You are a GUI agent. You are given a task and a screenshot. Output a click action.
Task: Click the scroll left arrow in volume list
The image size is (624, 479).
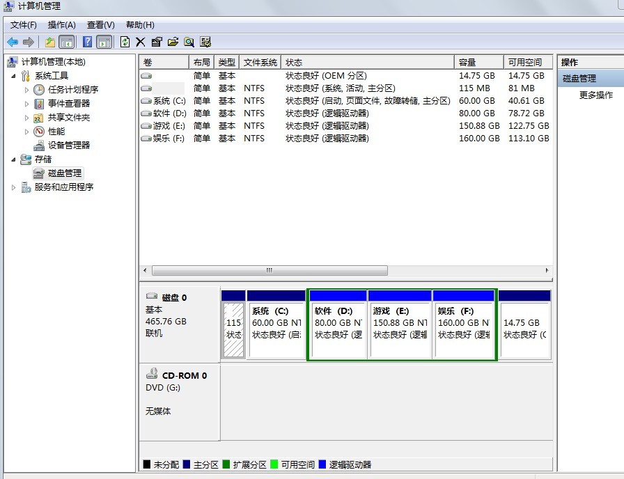pos(145,271)
